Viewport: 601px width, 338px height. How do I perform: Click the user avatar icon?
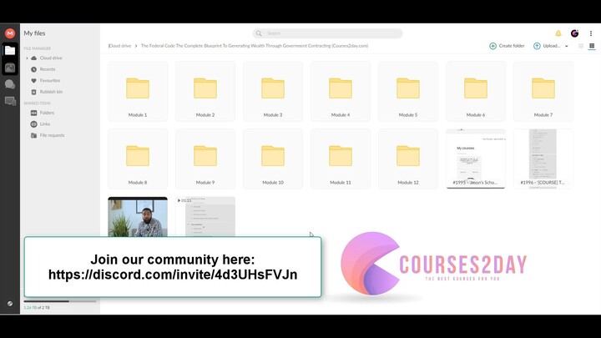pos(574,33)
